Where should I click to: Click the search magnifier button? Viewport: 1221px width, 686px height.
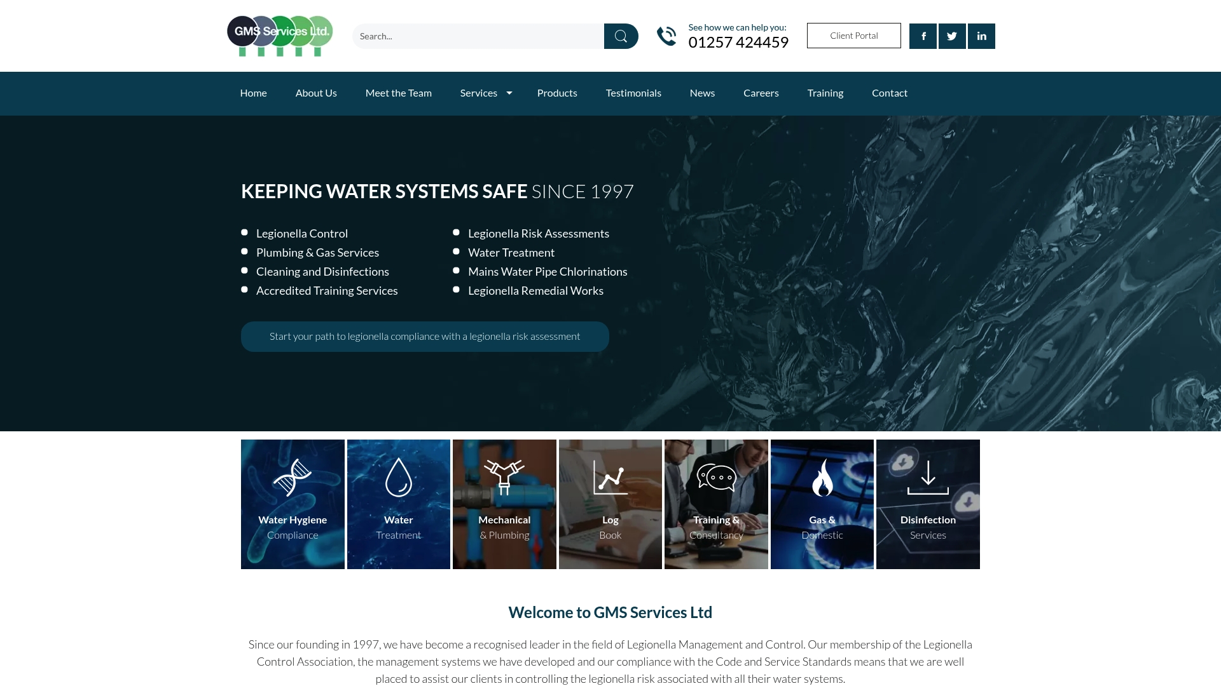[621, 36]
